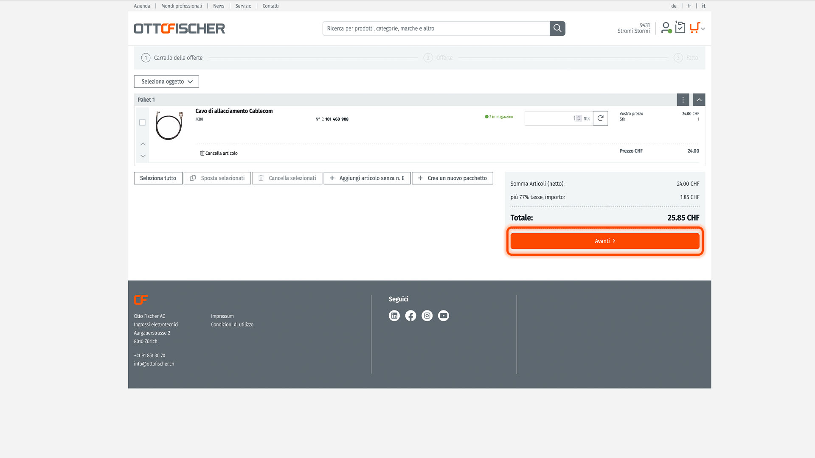Open Condizioni di utilizzo footer link

click(x=232, y=325)
